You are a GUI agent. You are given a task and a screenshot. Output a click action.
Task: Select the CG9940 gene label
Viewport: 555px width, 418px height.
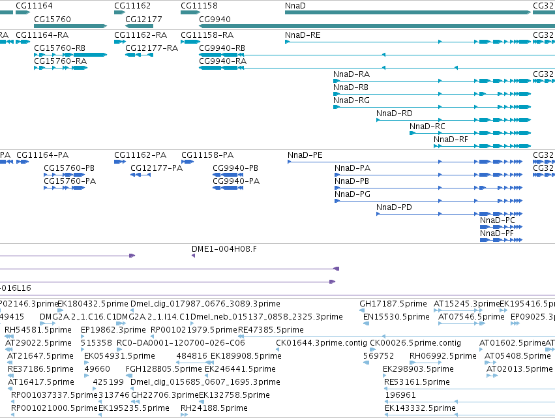tap(215, 19)
